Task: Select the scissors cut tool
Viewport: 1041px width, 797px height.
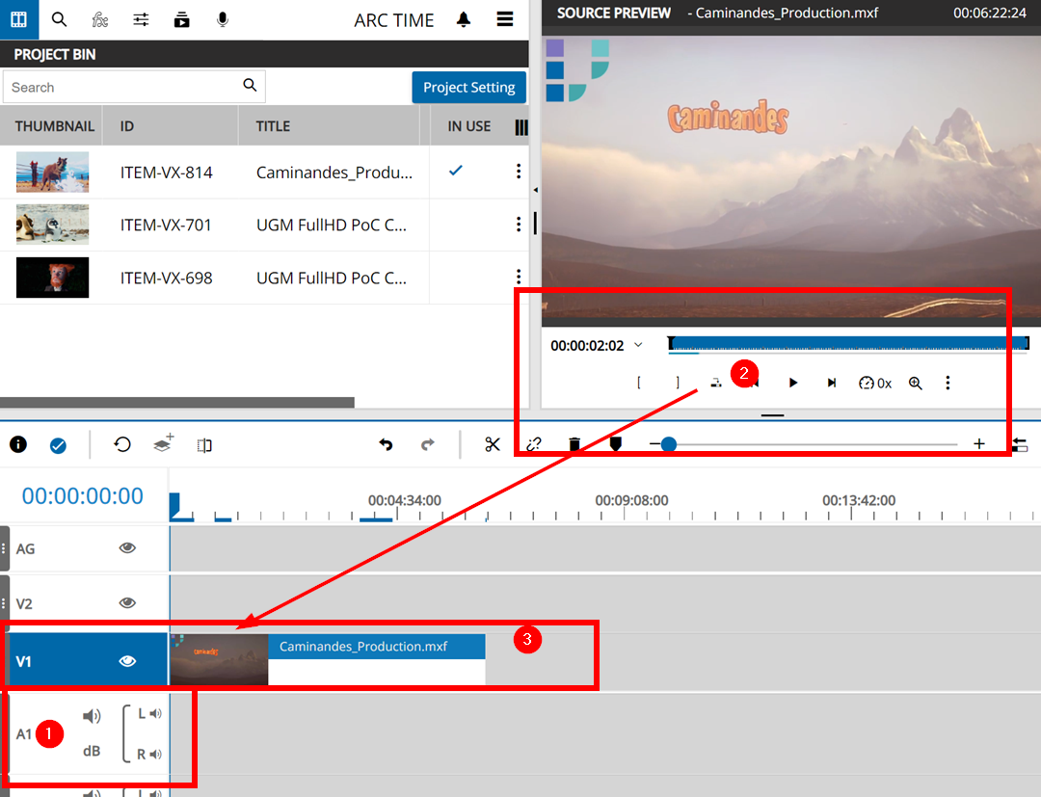Action: coord(493,444)
